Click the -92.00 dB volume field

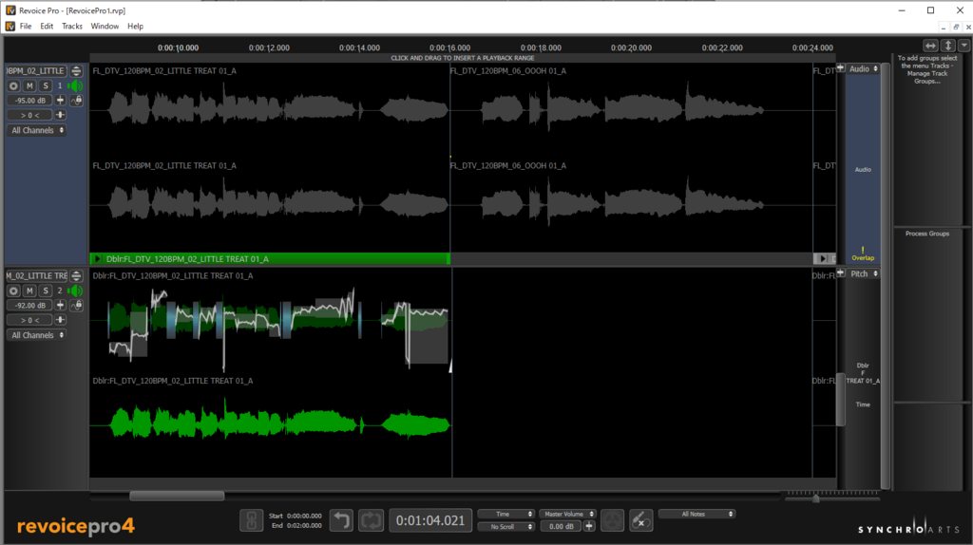click(x=29, y=305)
